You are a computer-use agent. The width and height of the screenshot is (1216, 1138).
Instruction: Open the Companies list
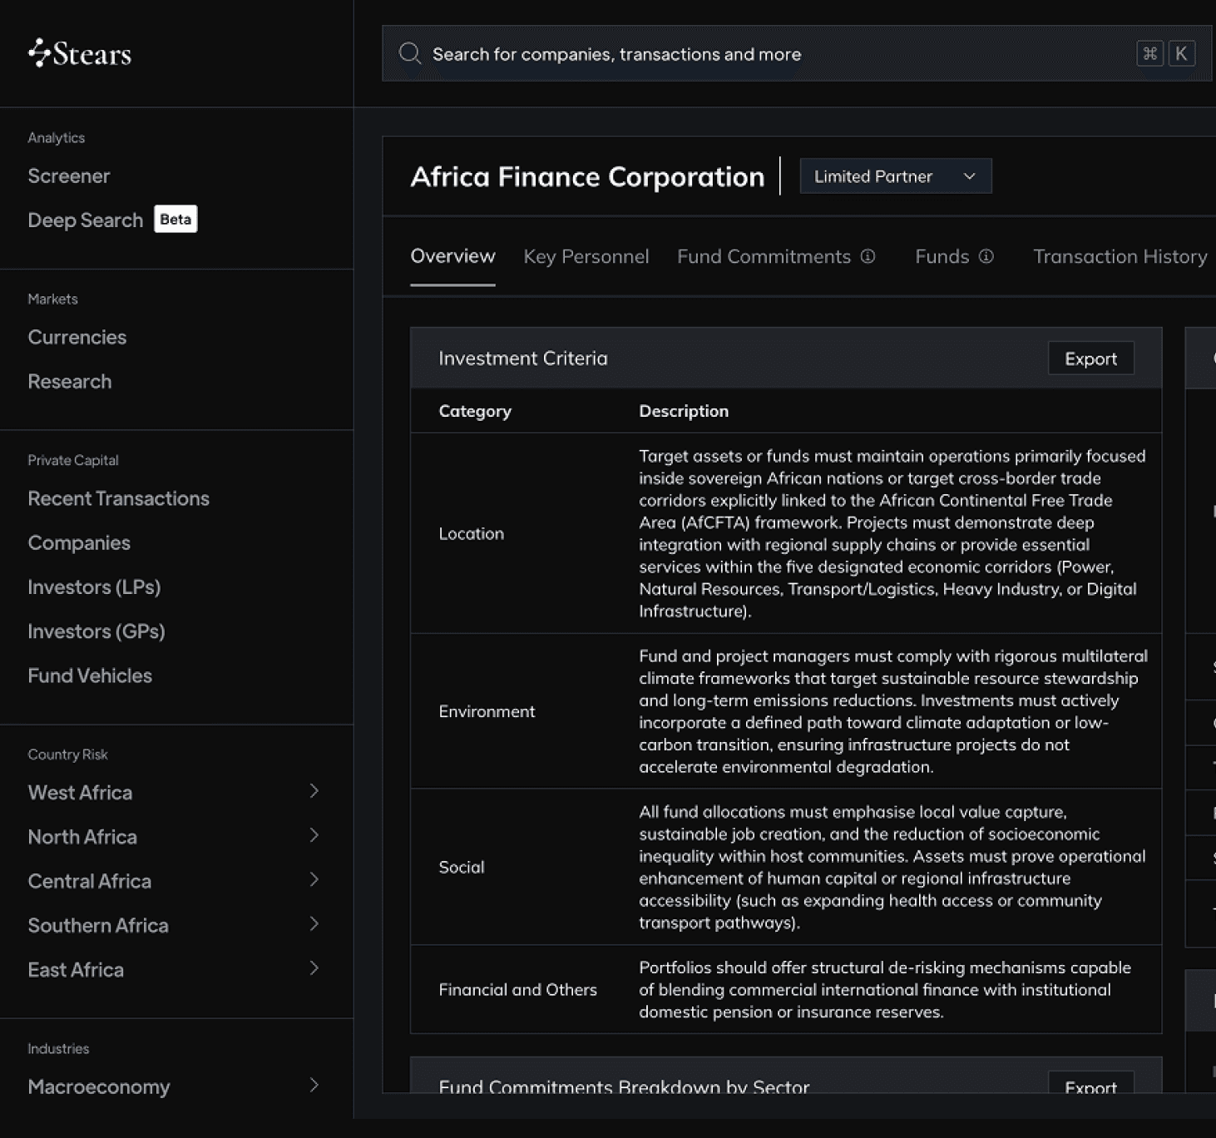79,543
